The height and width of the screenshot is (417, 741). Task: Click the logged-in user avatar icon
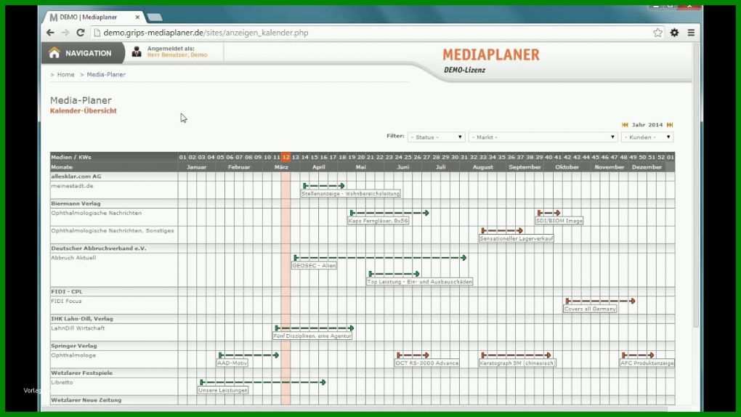137,52
